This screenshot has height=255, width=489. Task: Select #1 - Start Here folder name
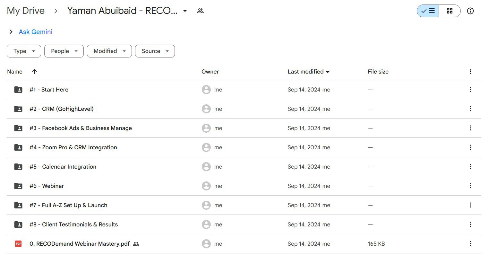(49, 90)
